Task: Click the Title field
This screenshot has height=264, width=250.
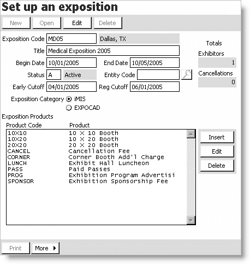Action: click(x=113, y=51)
